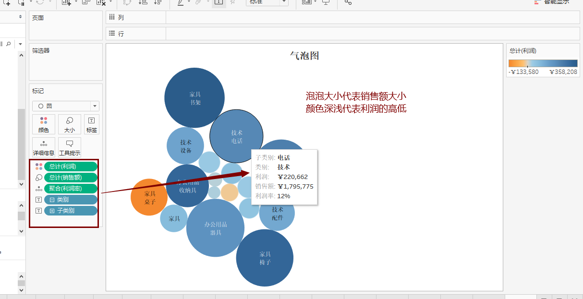
Task: Select the 总计(销售额) pill
Action: click(x=71, y=178)
